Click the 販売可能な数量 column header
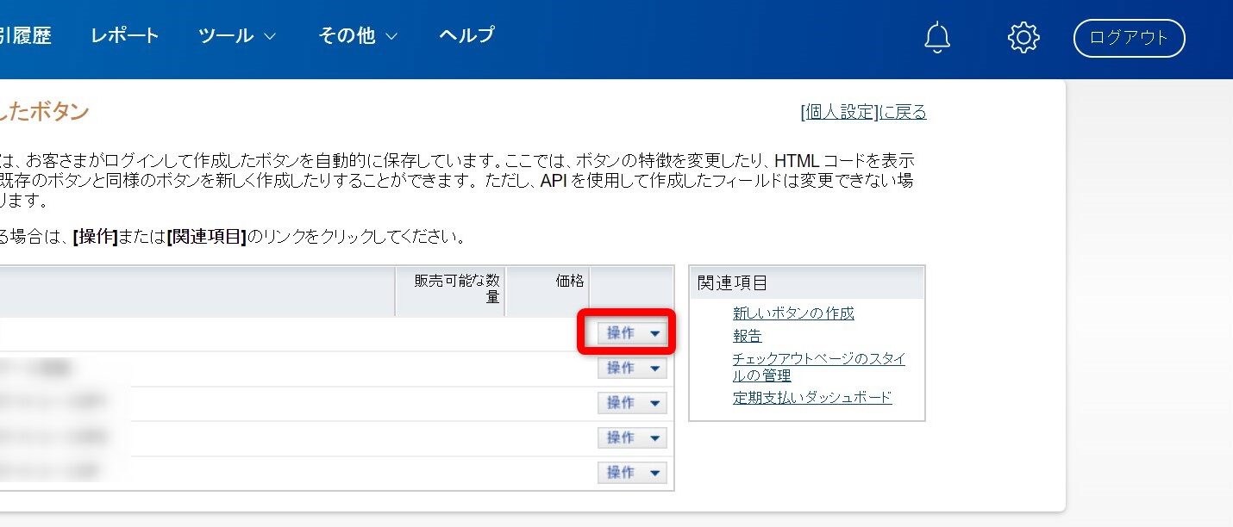Screen dimensions: 1233x527 point(456,288)
